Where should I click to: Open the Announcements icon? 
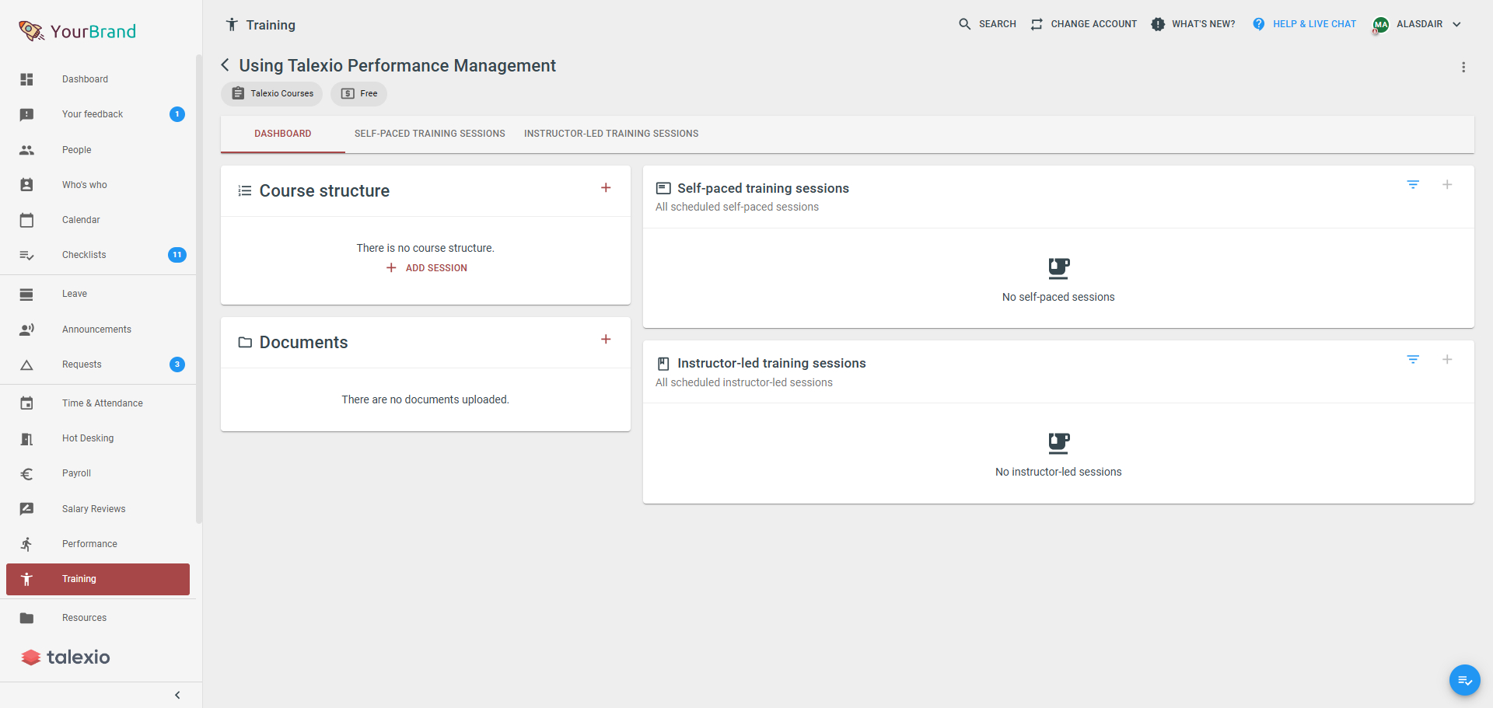[x=26, y=330]
